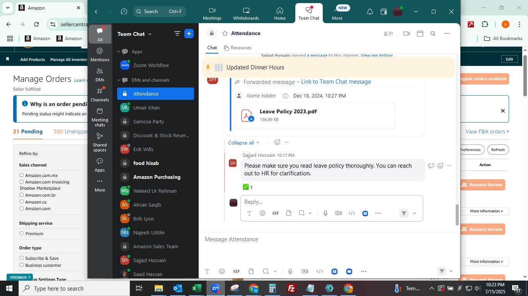Click Collapse all replies in the thread
The width and height of the screenshot is (528, 296).
pyautogui.click(x=244, y=143)
